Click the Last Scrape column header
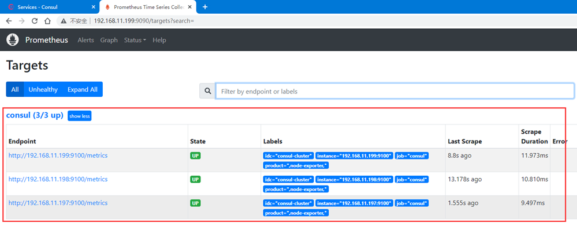The image size is (577, 242). coord(465,141)
